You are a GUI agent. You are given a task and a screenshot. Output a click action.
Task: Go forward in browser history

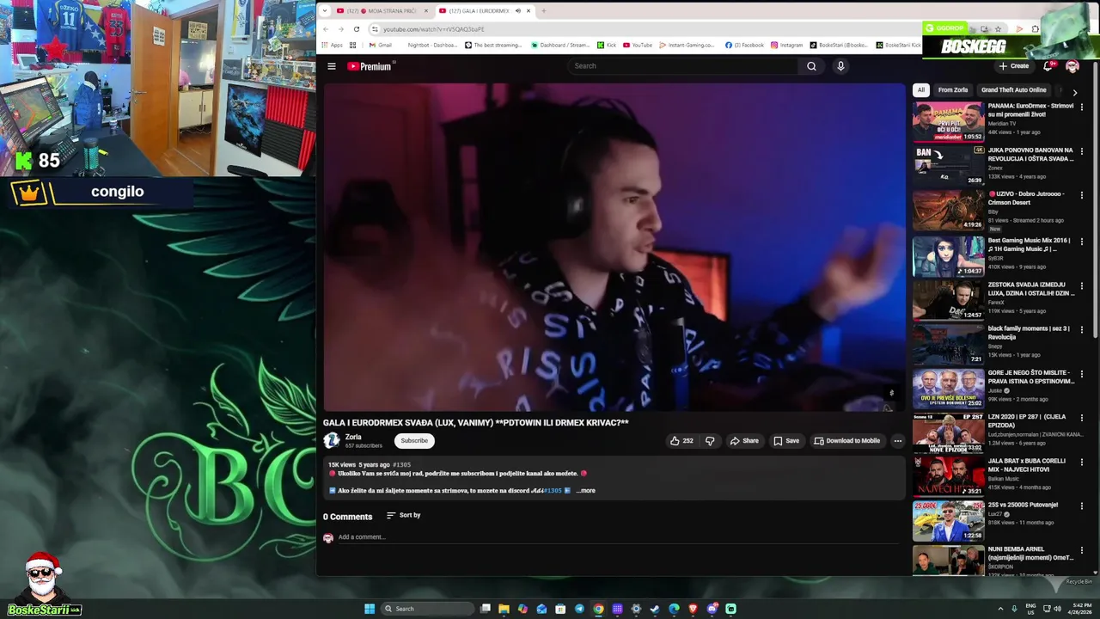pyautogui.click(x=341, y=29)
